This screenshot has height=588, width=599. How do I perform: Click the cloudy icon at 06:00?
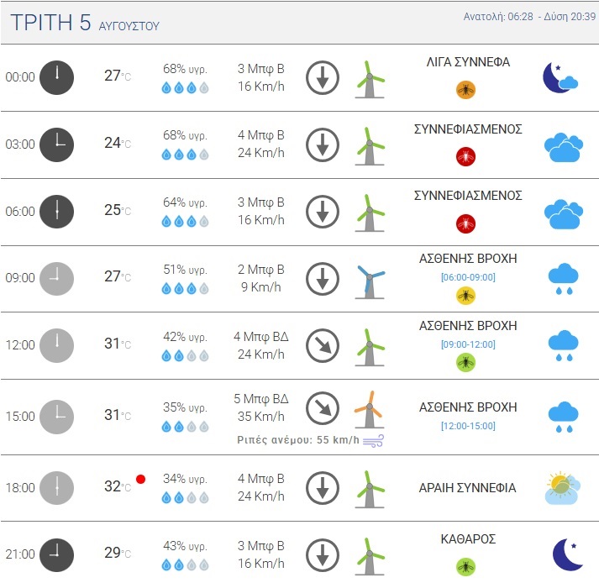click(x=564, y=214)
